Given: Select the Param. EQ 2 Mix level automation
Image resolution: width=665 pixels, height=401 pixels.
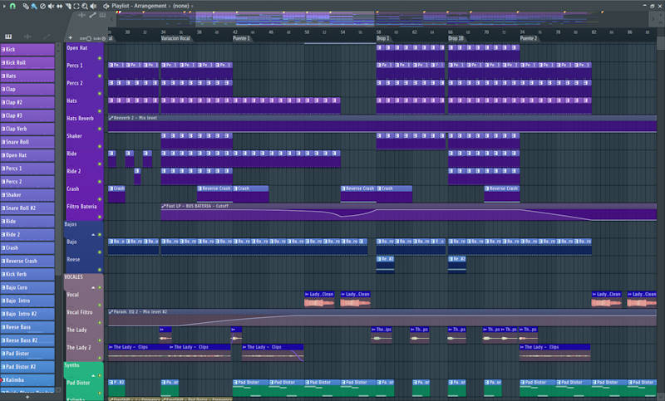Looking at the screenshot, I should pyautogui.click(x=382, y=318).
